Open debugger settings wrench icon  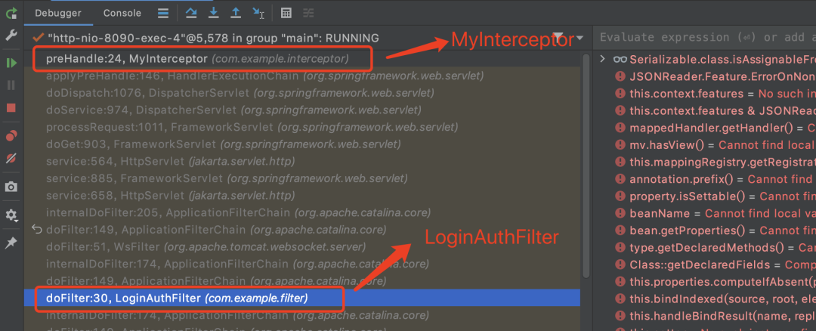11,36
